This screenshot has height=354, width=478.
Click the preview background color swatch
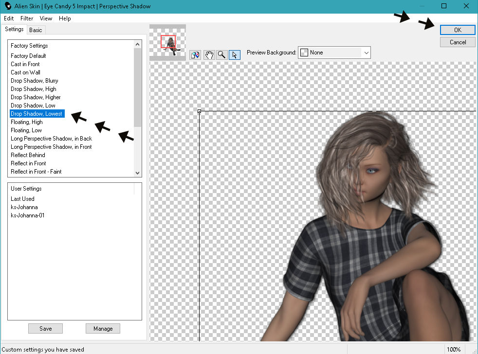point(304,53)
